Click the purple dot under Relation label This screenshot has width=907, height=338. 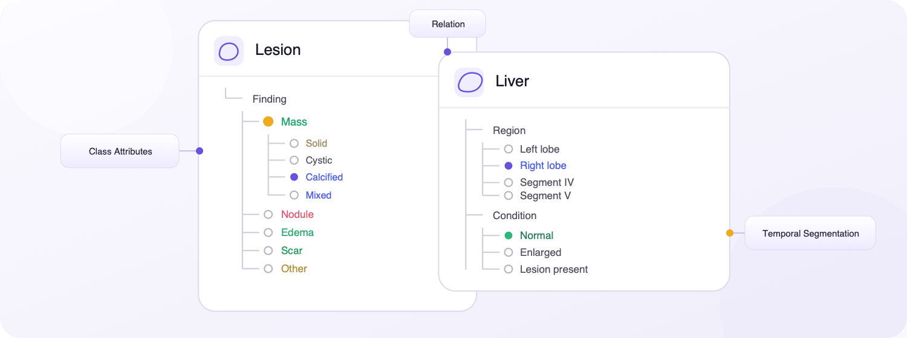[447, 52]
